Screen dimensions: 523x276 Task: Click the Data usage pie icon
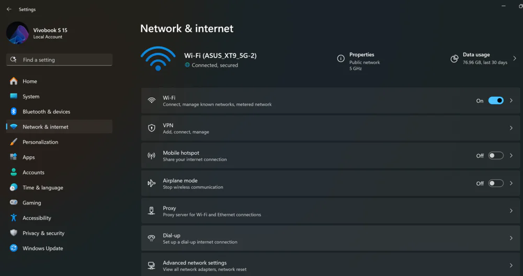pos(454,59)
